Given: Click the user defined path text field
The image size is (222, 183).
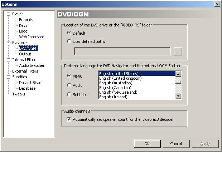Looking at the screenshot, I should pyautogui.click(x=122, y=51).
